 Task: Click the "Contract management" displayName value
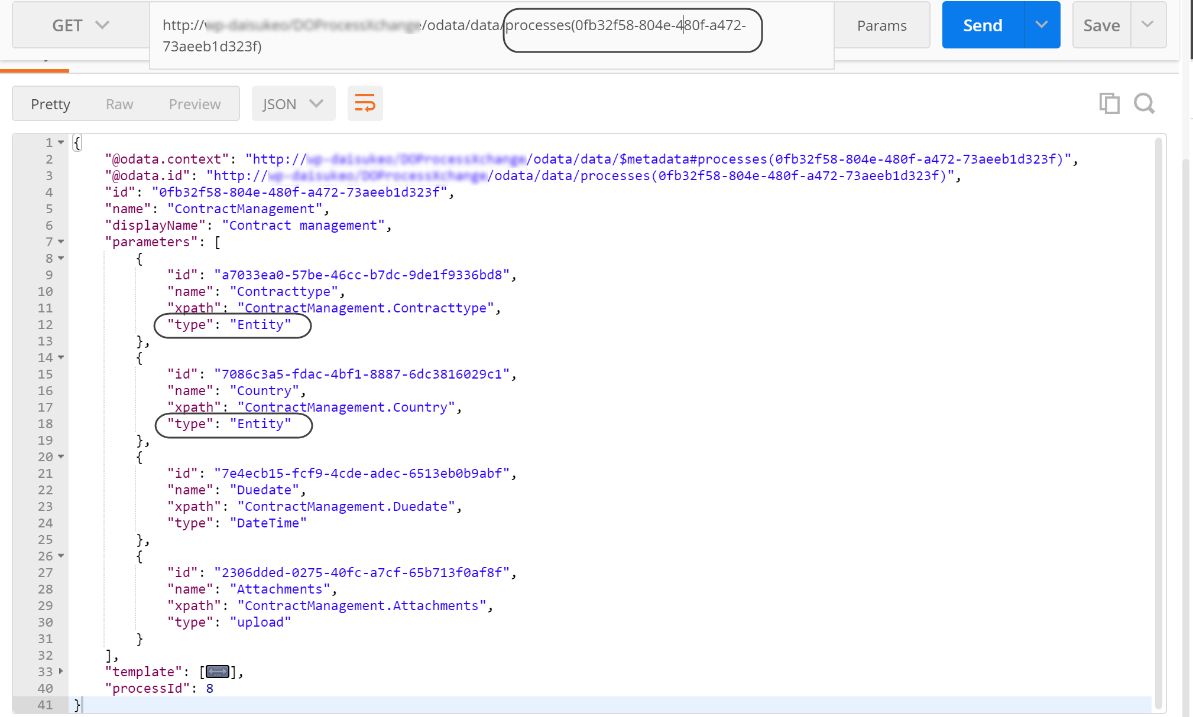(x=304, y=225)
